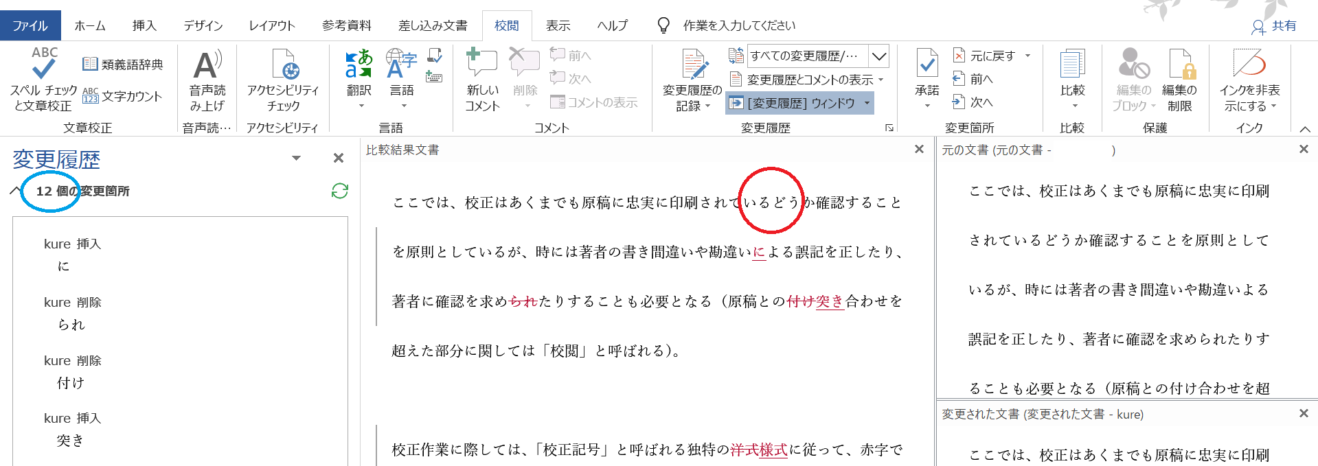Select kure 挿入 突き revision
This screenshot has height=466, width=1318.
point(180,429)
